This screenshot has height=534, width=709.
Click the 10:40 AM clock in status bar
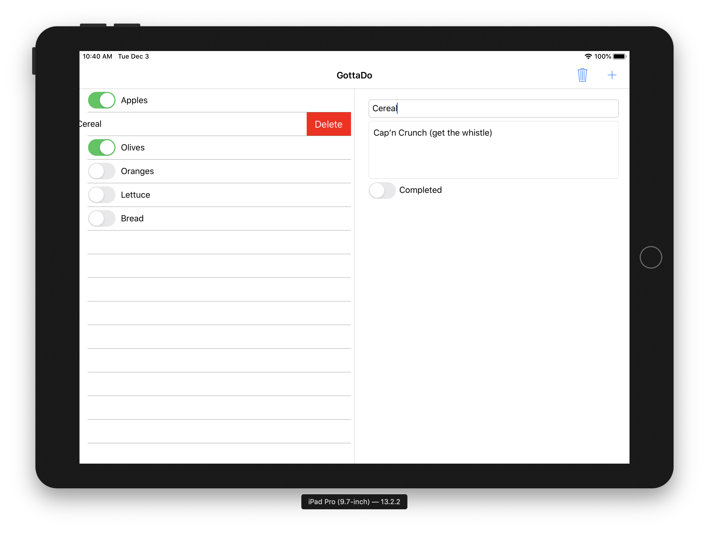(x=97, y=56)
